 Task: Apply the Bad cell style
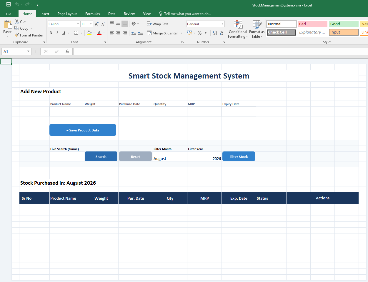[312, 24]
